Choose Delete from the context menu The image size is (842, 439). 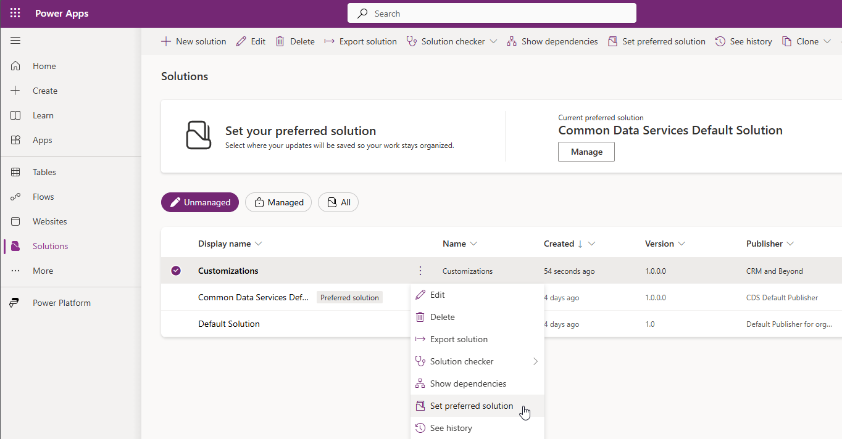(477, 317)
